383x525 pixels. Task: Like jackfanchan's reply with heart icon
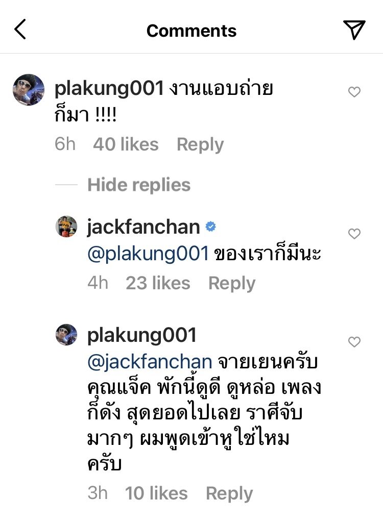(x=354, y=233)
